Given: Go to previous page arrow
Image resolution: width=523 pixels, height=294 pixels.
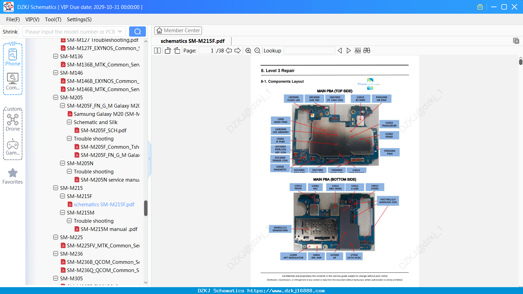Looking at the screenshot, I should pyautogui.click(x=229, y=51).
